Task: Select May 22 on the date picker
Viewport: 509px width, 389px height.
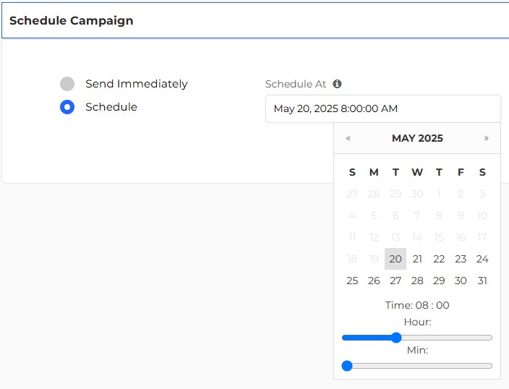Action: pos(439,259)
